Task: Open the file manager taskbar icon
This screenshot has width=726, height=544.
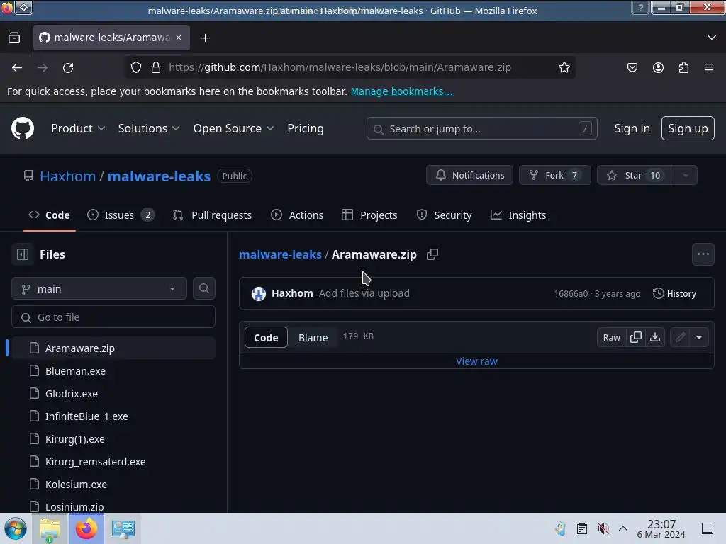Action: (50, 528)
